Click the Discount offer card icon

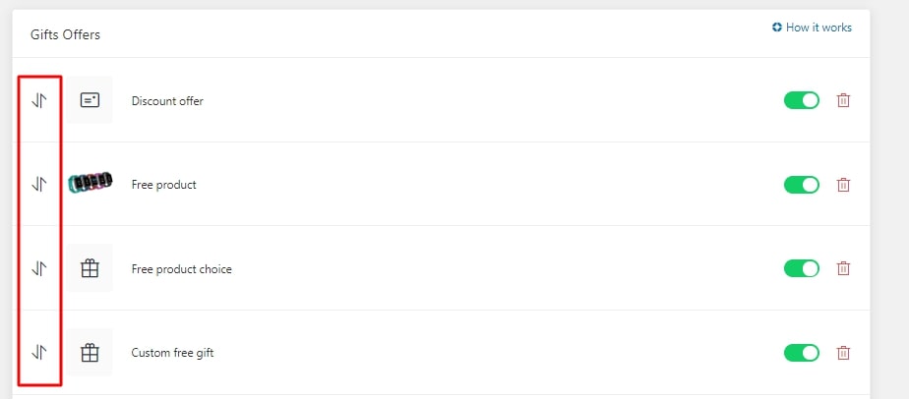tap(90, 100)
